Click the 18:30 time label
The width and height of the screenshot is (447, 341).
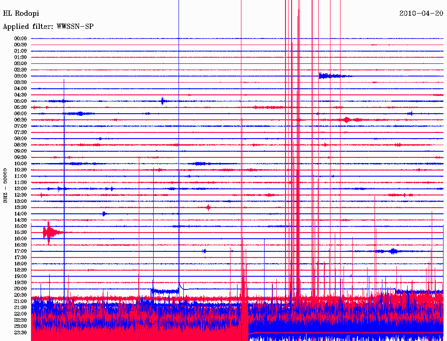point(21,270)
